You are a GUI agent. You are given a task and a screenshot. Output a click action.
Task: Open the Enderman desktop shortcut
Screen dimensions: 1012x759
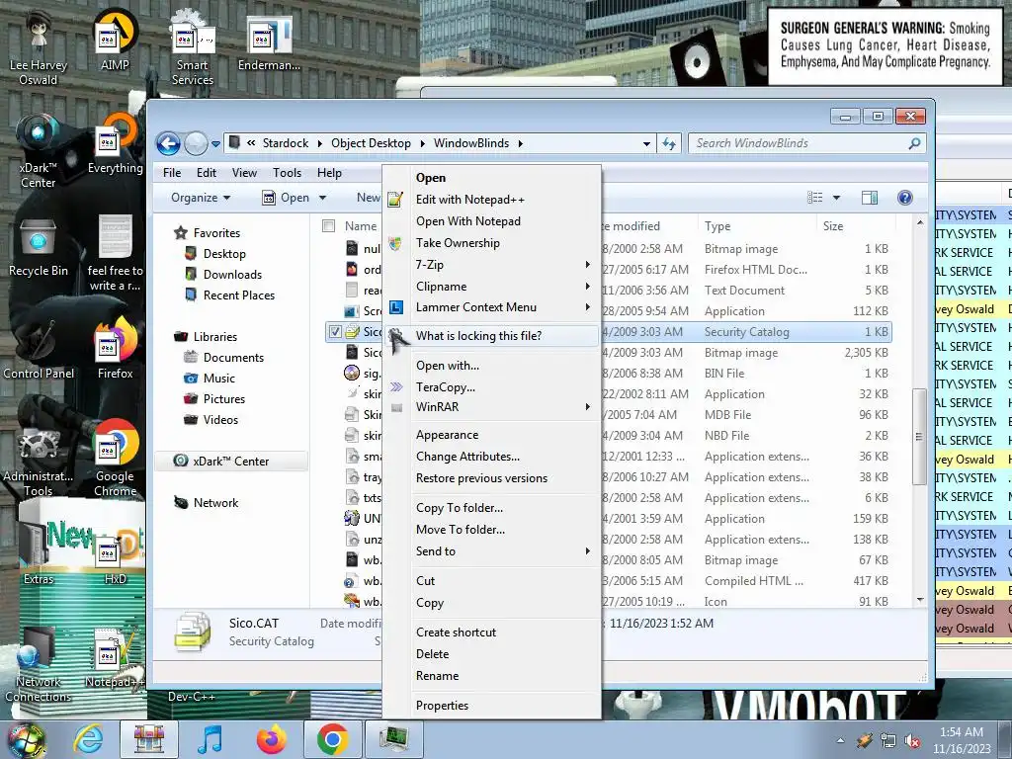tap(269, 42)
